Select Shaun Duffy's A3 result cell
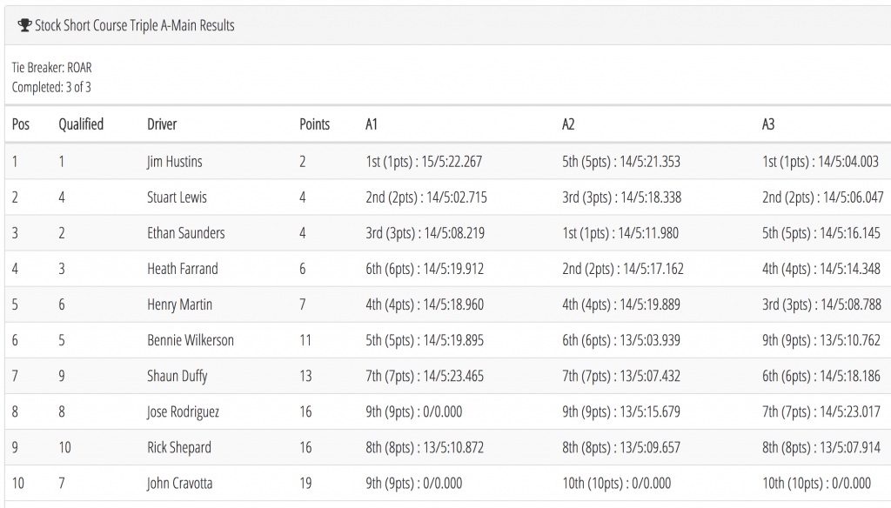Screen dimensions: 891x508 (x=821, y=376)
